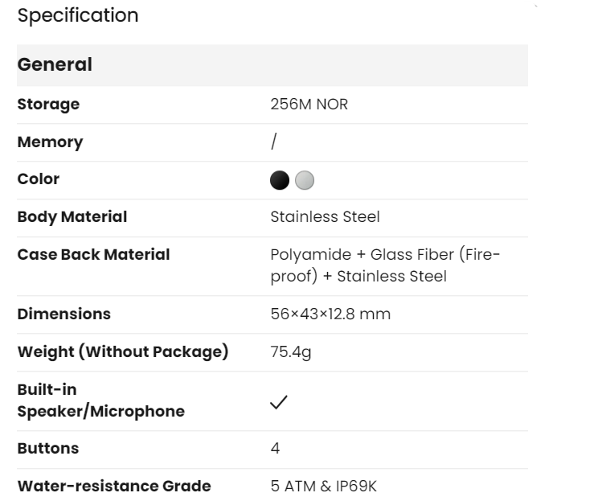This screenshot has width=594, height=497.
Task: Click the General section header
Action: [55, 65]
